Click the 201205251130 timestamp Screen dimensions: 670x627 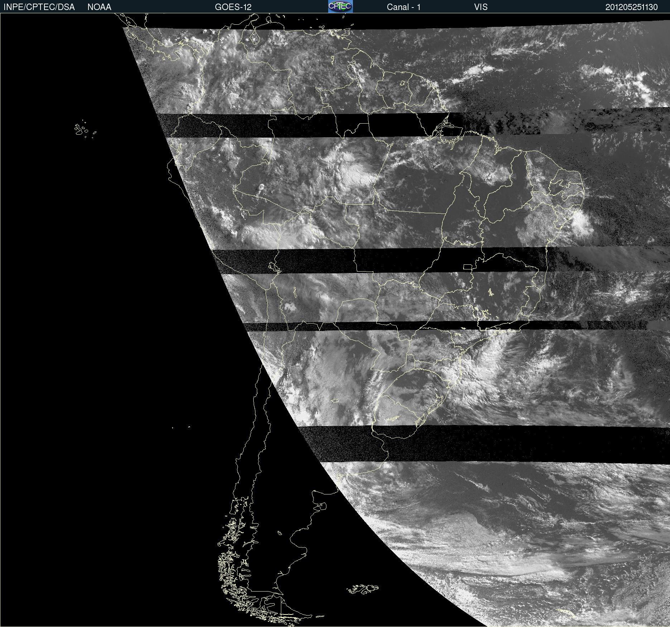(x=631, y=7)
